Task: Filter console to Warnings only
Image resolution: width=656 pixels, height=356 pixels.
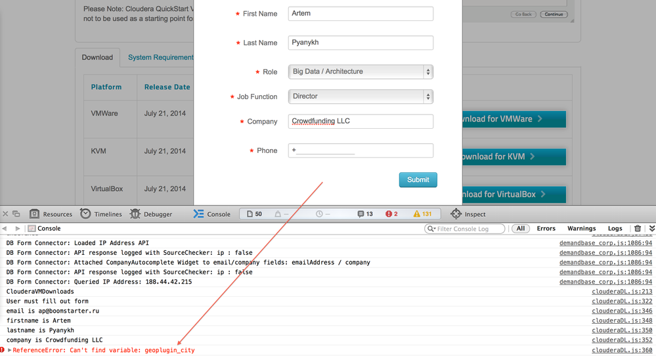Action: click(x=582, y=229)
